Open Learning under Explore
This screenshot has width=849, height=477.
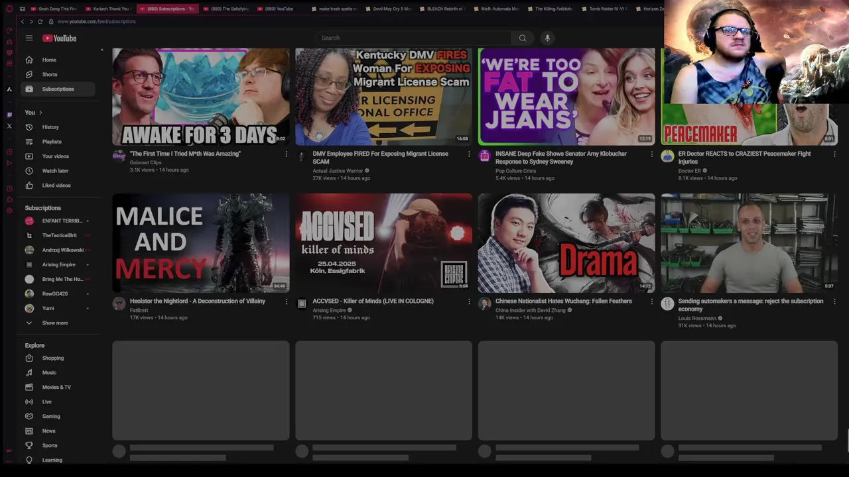58,460
